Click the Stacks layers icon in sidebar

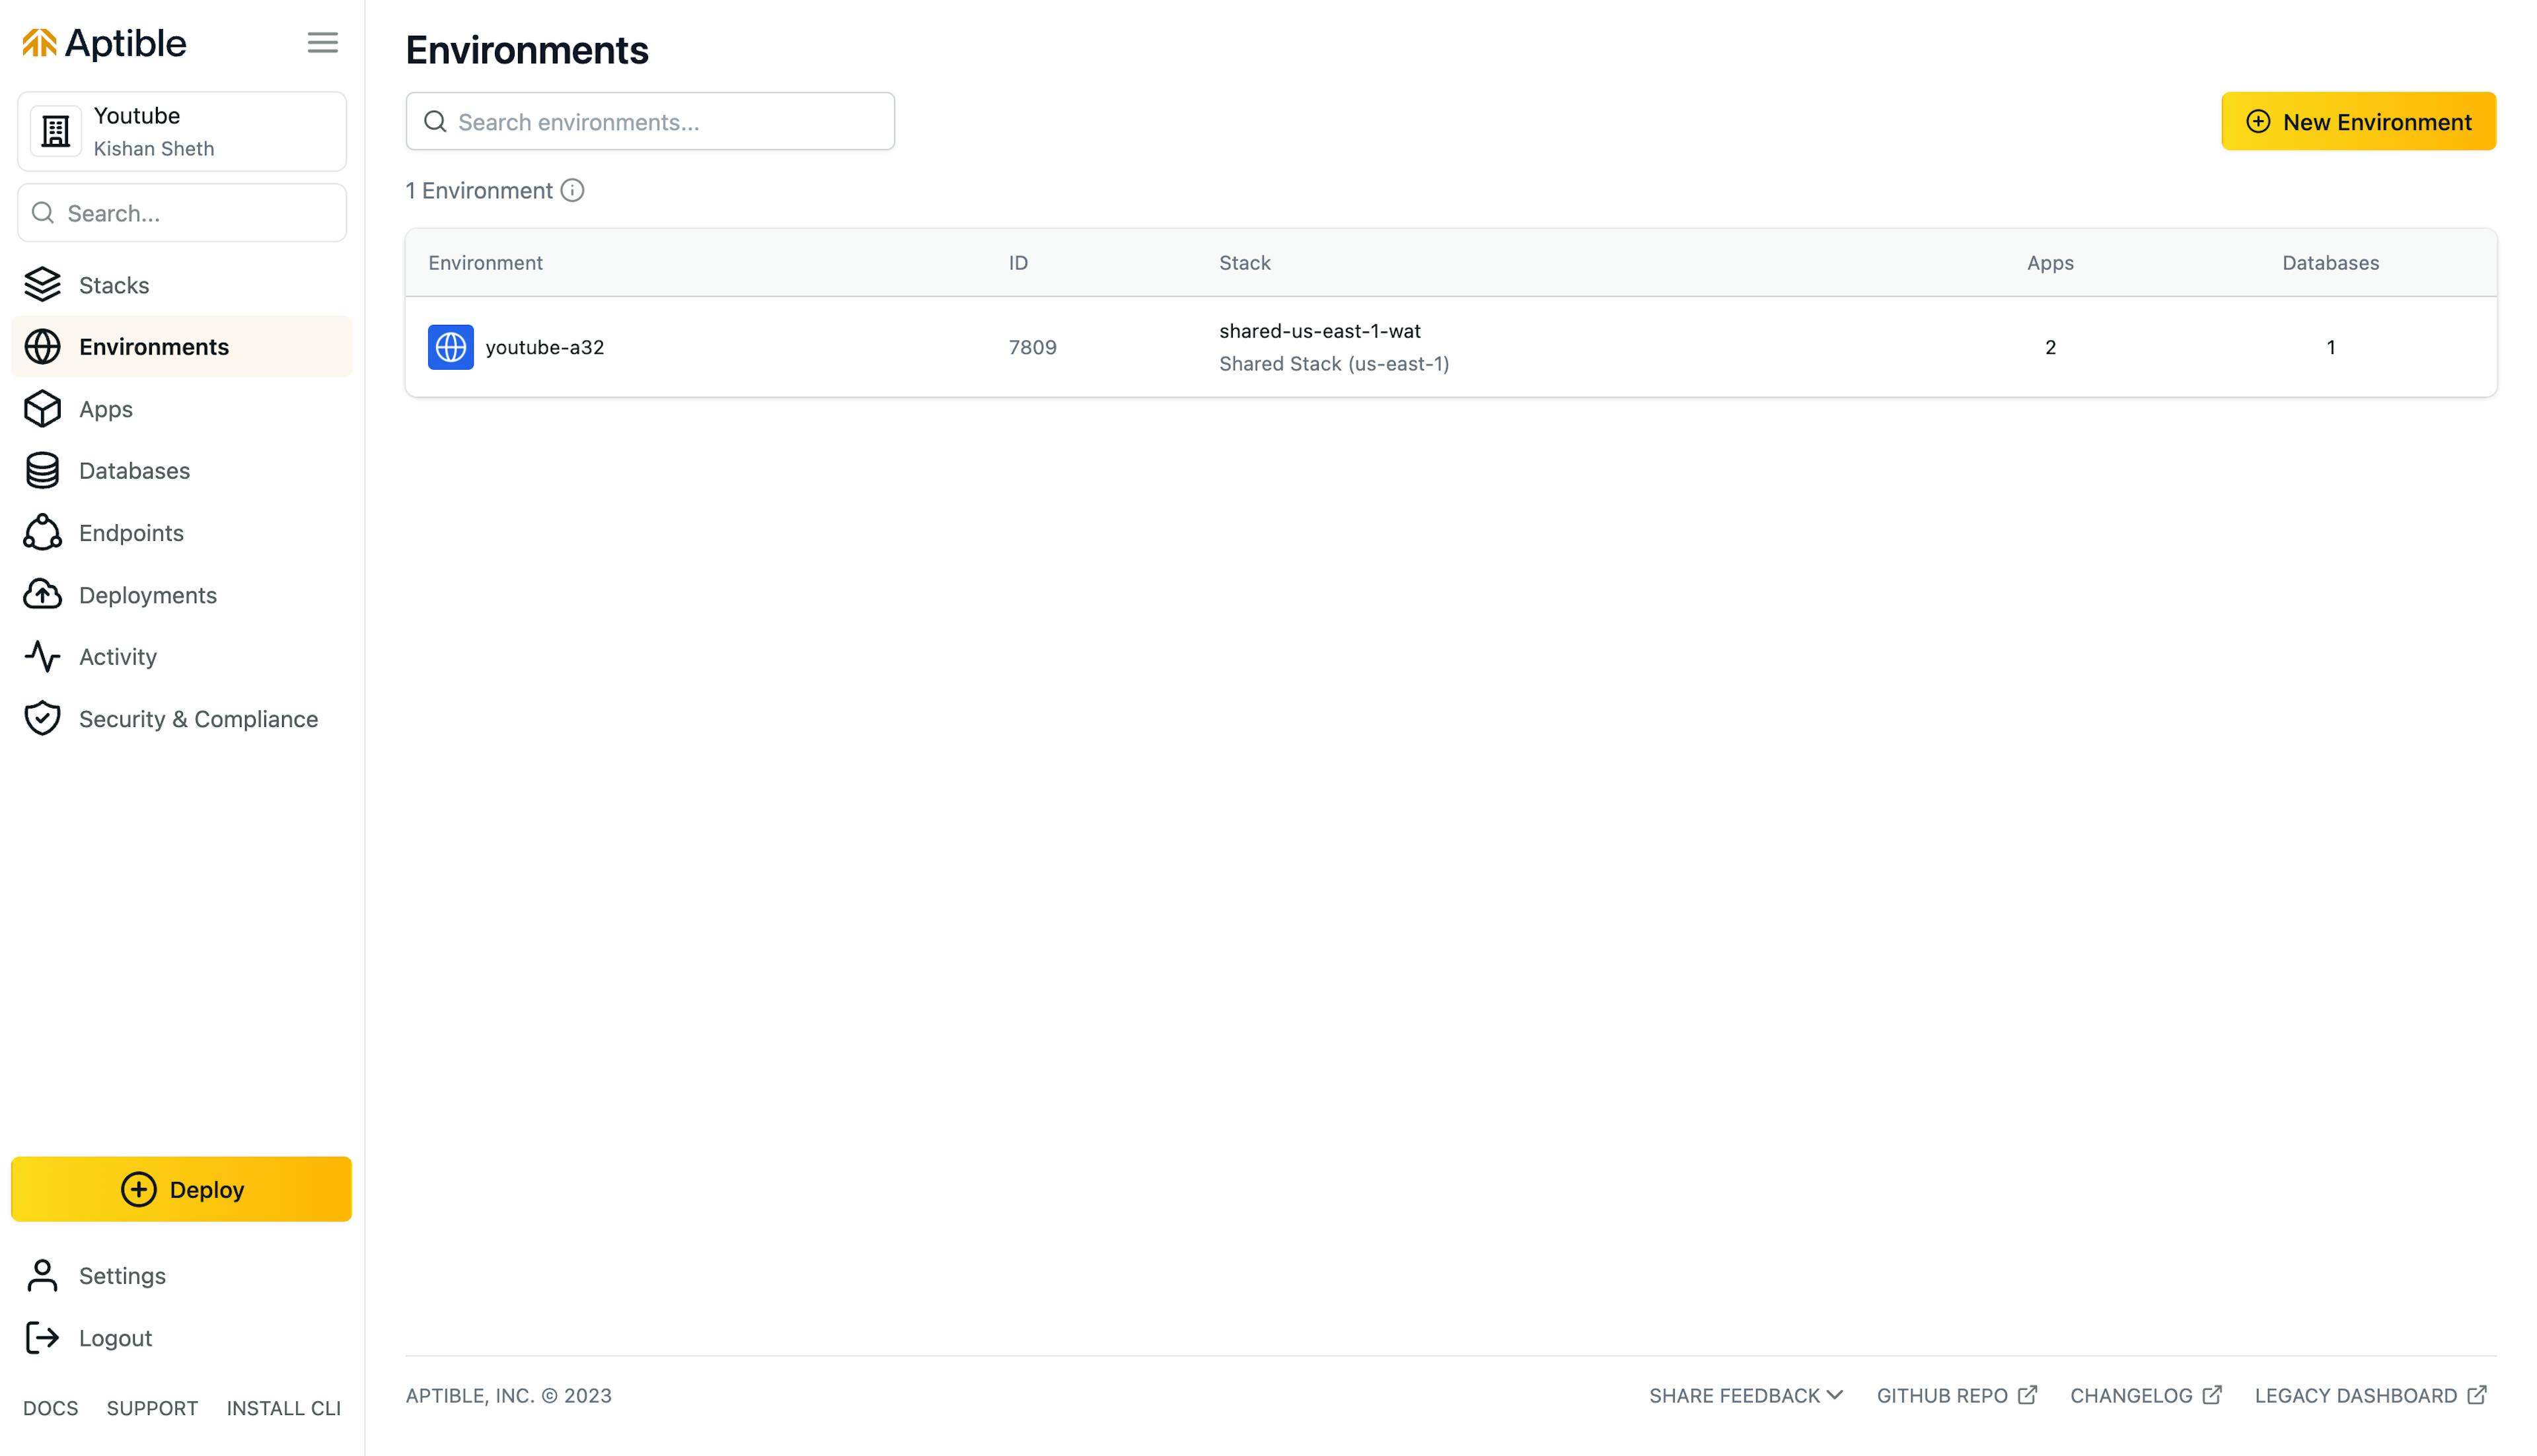(x=42, y=285)
